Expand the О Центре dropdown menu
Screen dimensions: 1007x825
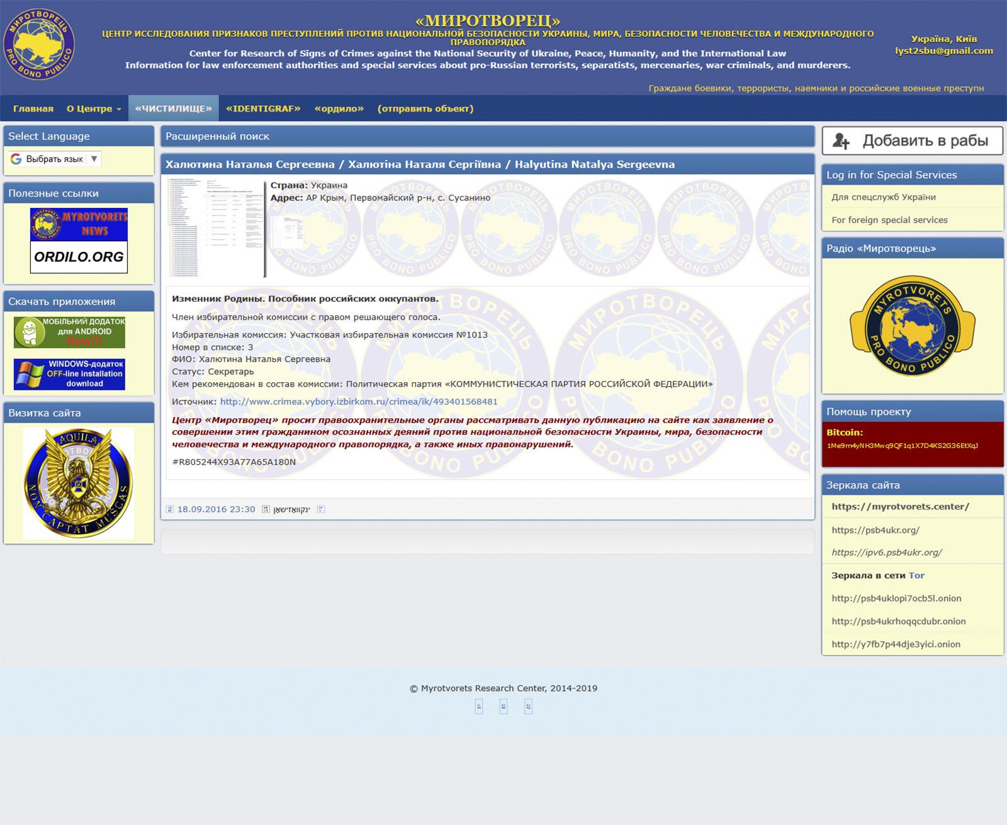(x=94, y=108)
